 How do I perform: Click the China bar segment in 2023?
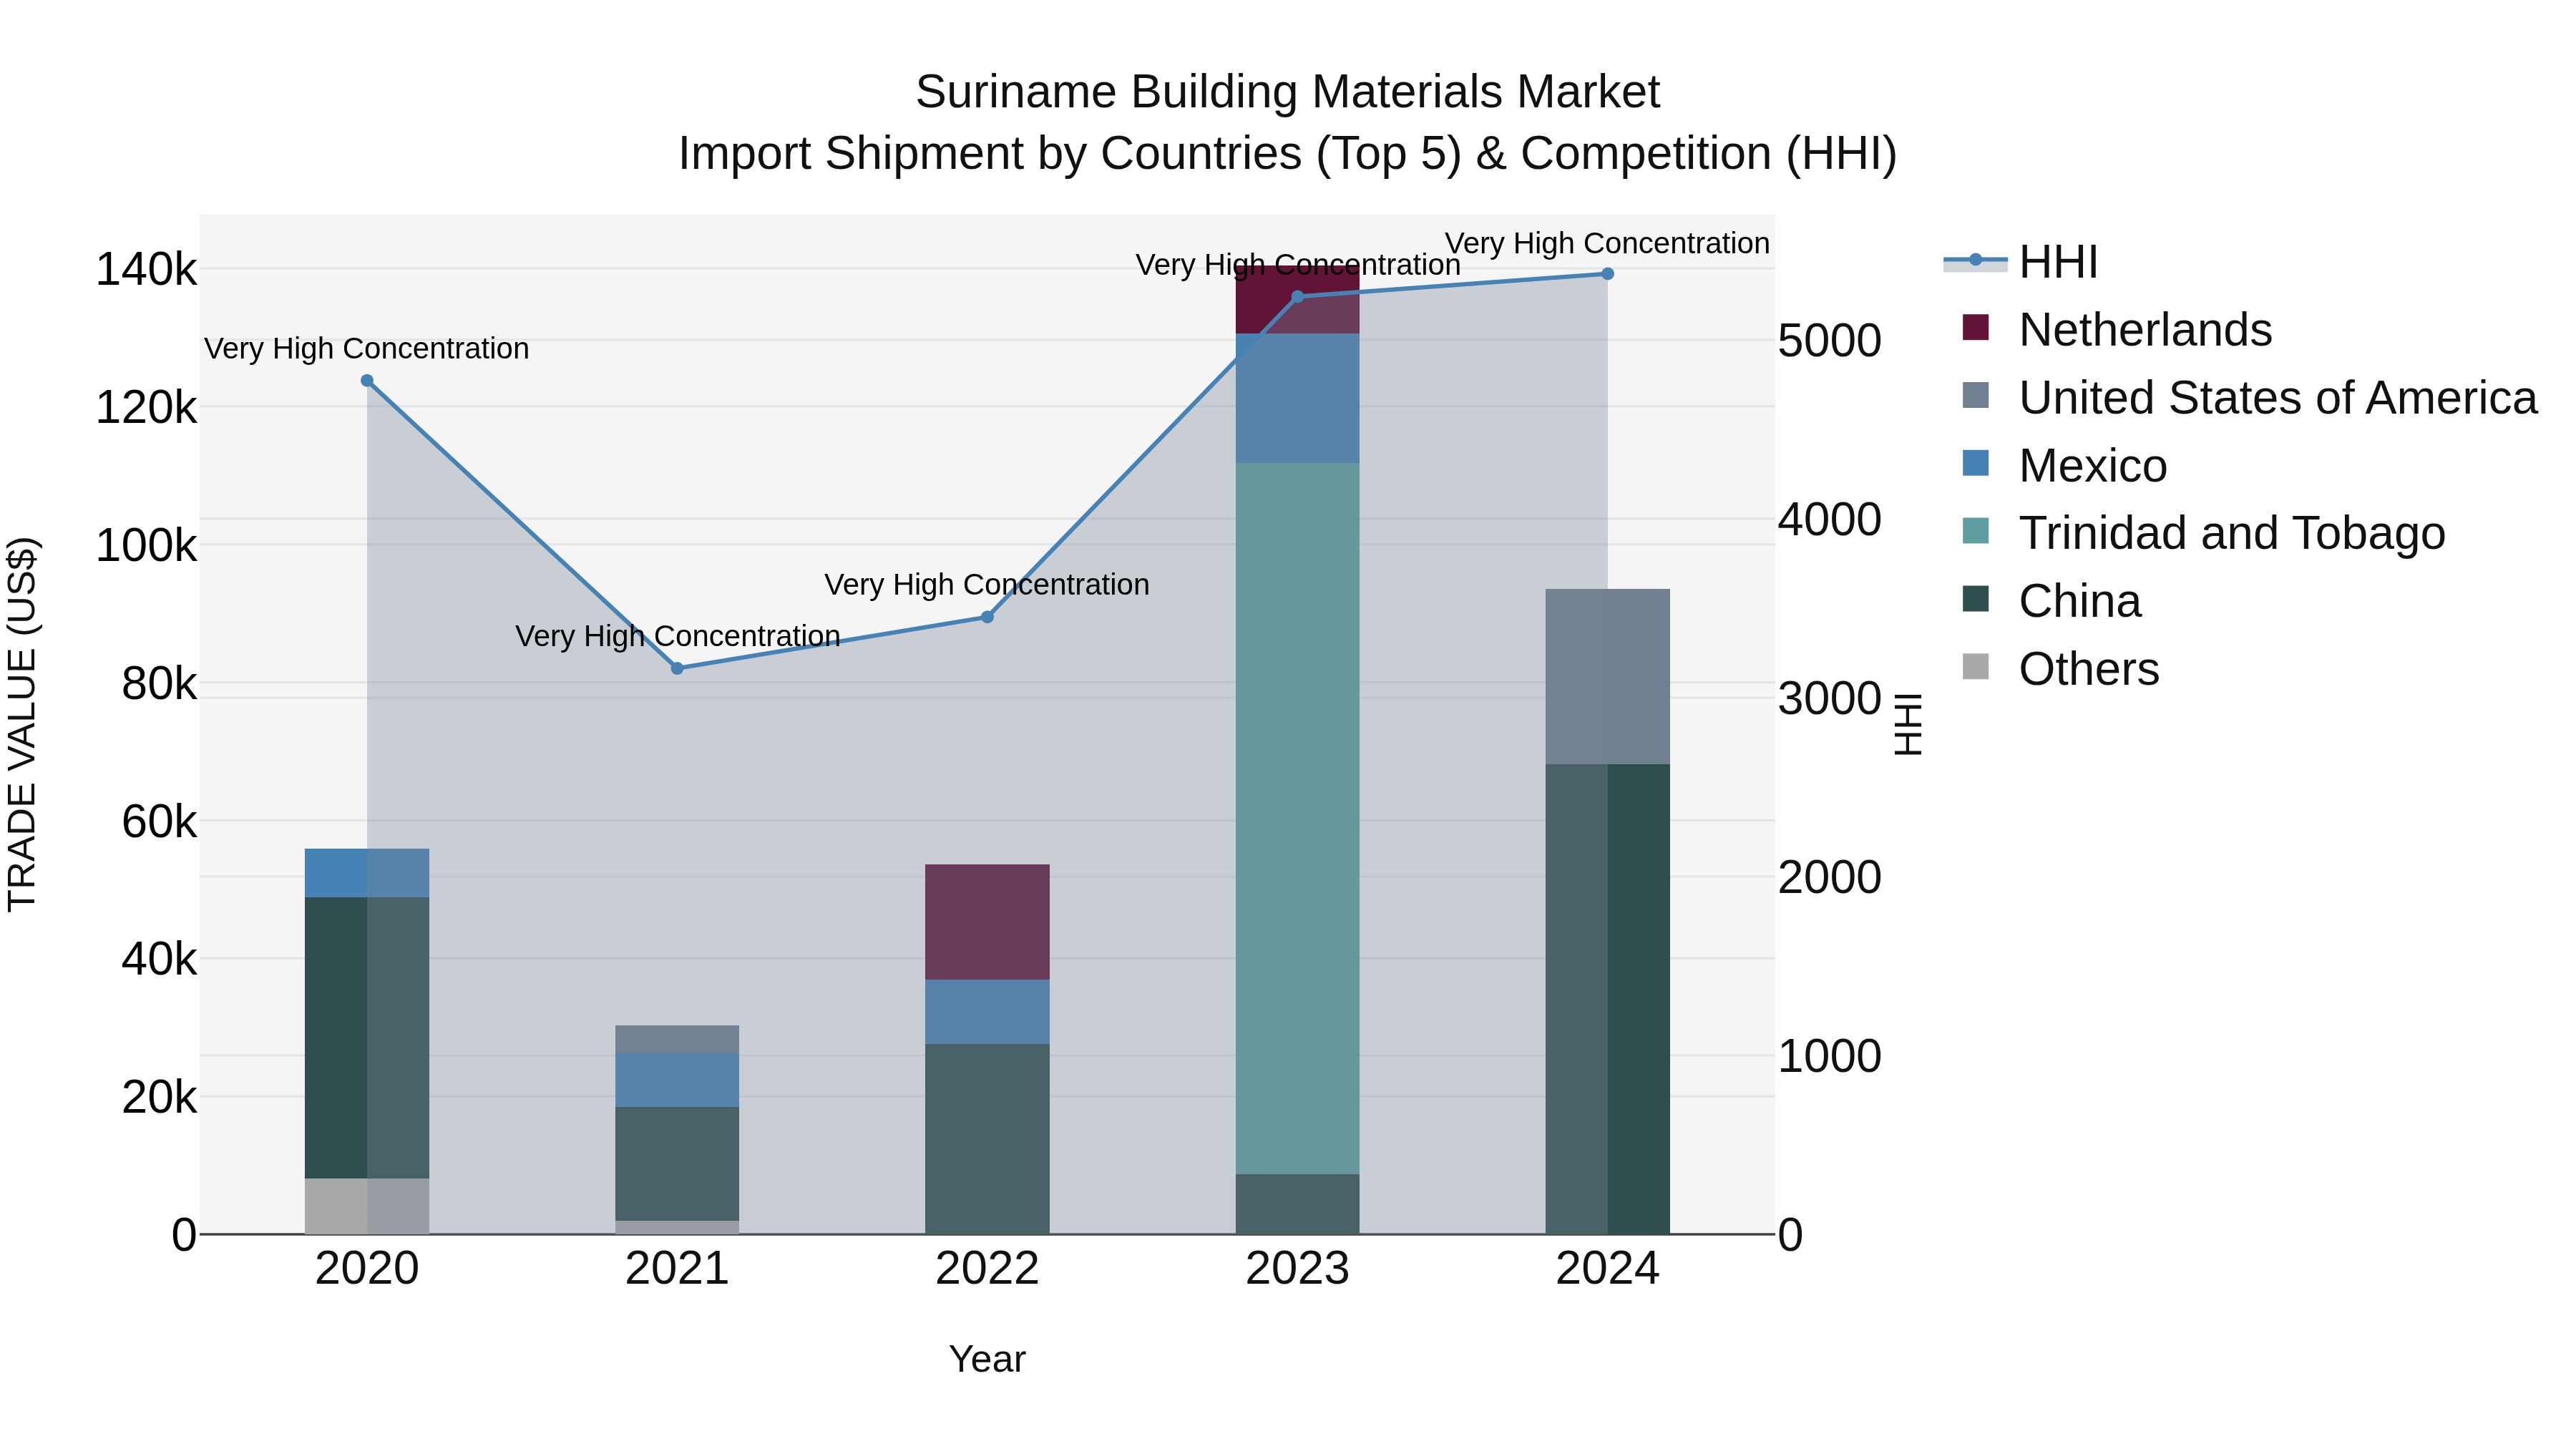(x=1298, y=1204)
